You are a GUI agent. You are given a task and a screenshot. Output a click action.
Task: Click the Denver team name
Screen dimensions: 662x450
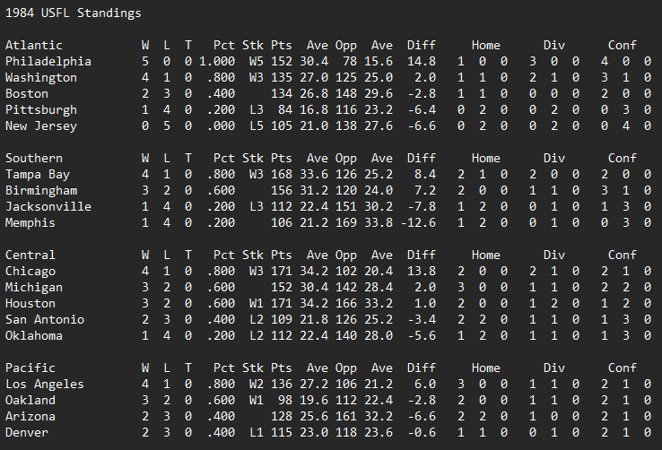[x=27, y=433]
